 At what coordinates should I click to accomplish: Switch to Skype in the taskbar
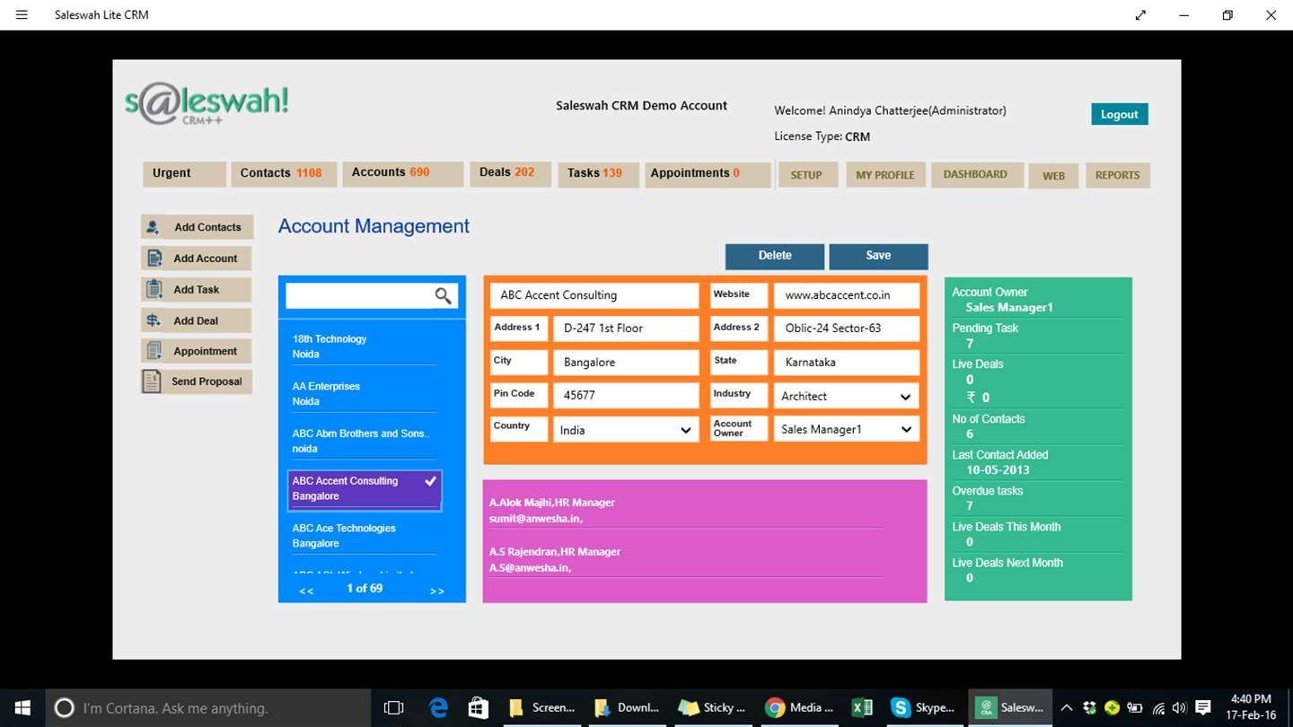(x=923, y=708)
